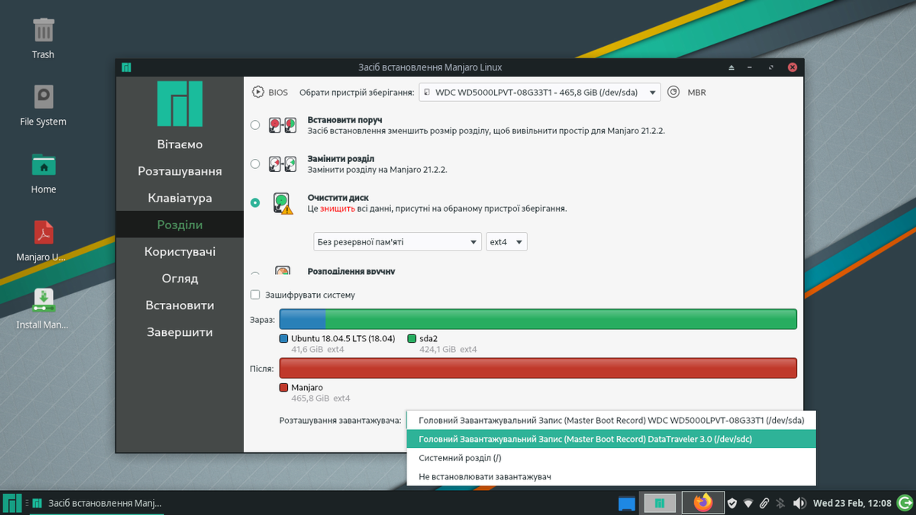Click the blue Ubuntu legend swatch
This screenshot has height=515, width=916.
(284, 339)
